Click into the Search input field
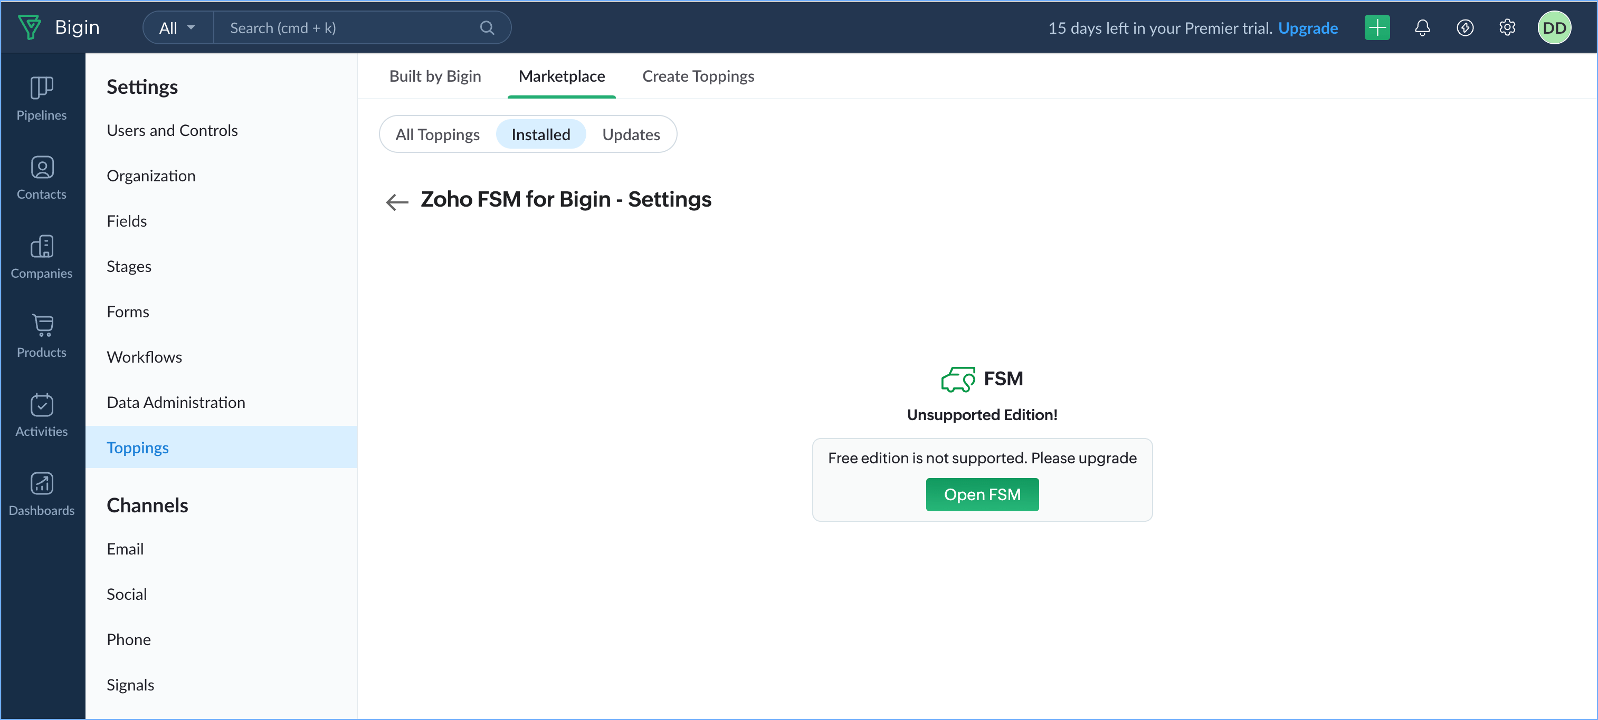1598x720 pixels. 347,28
